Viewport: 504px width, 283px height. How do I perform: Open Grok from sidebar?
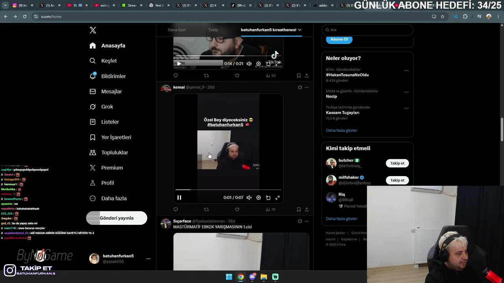101,107
